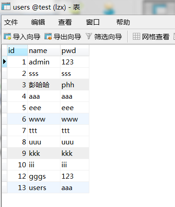Select the name cell of row id 4
175x207 pixels.
click(44, 96)
